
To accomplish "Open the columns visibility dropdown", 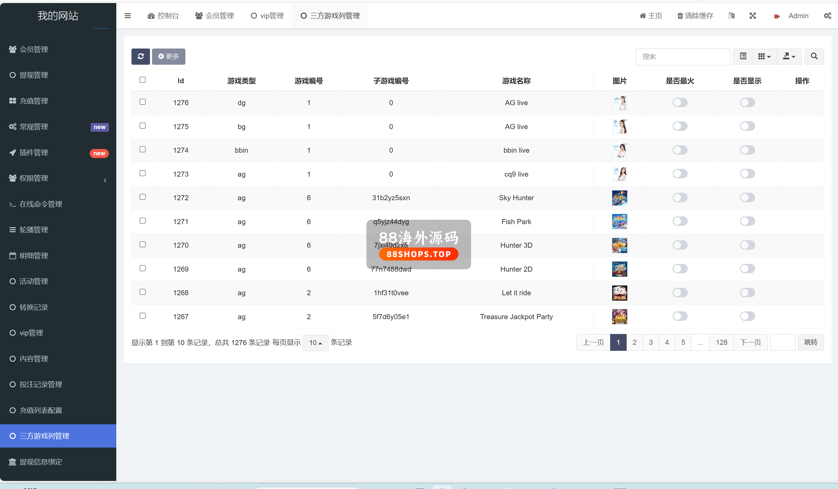I will pyautogui.click(x=764, y=56).
